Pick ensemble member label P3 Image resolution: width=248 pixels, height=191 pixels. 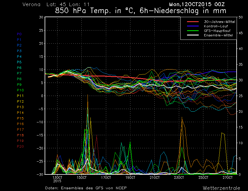point(19,51)
